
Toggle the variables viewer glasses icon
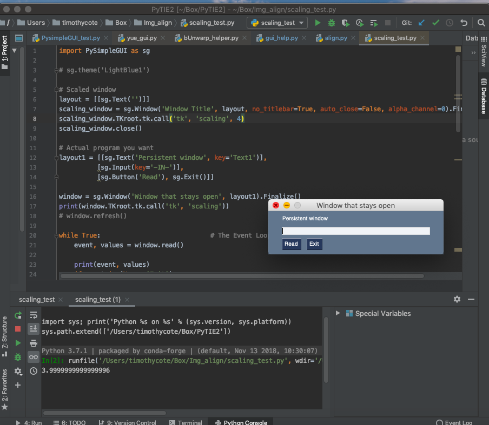tap(33, 356)
